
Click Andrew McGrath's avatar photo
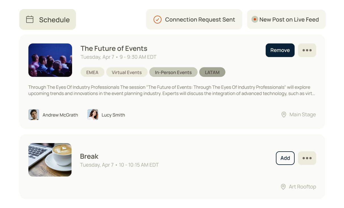(x=34, y=115)
